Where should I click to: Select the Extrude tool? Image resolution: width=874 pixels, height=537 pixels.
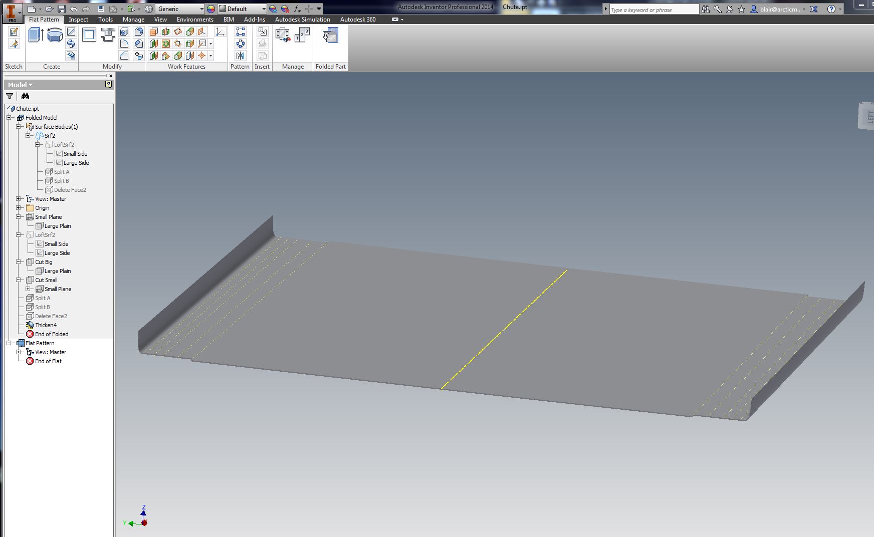36,35
